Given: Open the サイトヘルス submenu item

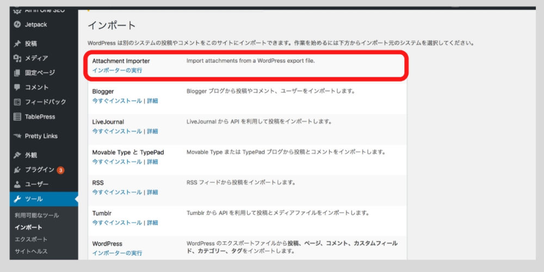Looking at the screenshot, I should point(31,251).
